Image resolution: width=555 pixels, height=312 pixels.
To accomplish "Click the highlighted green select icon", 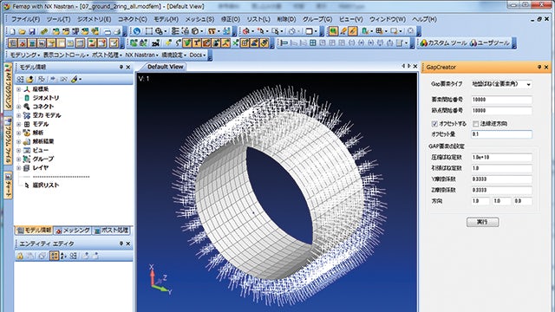I will (333, 31).
